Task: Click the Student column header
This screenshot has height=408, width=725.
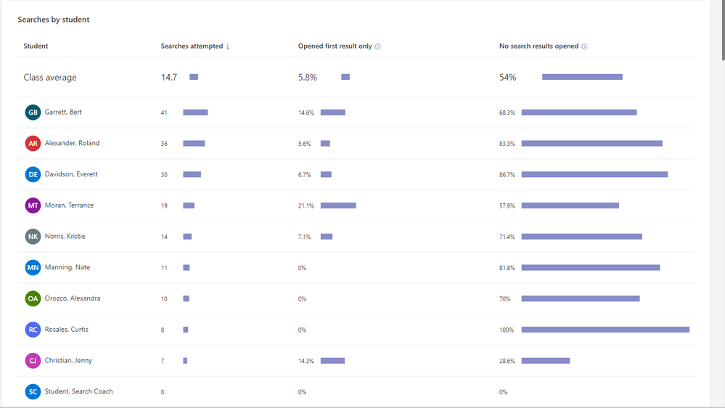Action: pyautogui.click(x=36, y=46)
